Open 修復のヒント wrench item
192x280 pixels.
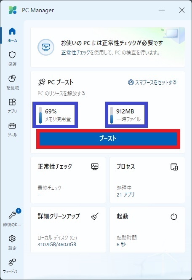click(x=12, y=218)
